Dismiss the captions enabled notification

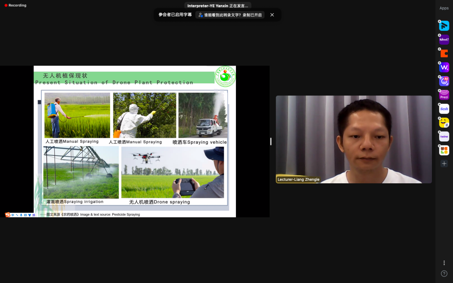coord(272,15)
